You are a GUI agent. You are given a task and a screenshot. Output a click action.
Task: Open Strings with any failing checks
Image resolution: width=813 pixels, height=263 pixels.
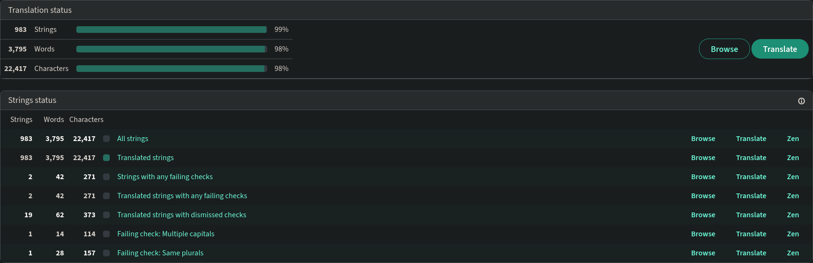pyautogui.click(x=165, y=177)
